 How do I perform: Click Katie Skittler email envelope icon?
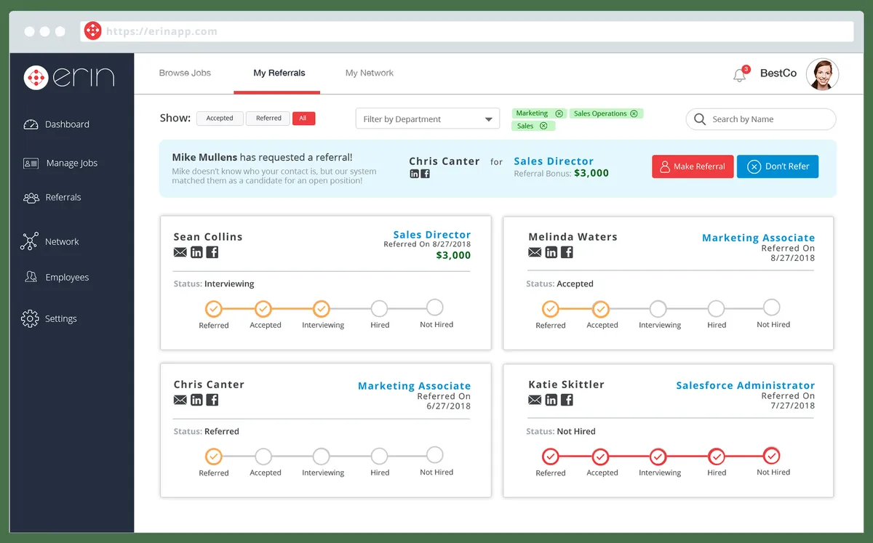(x=535, y=400)
